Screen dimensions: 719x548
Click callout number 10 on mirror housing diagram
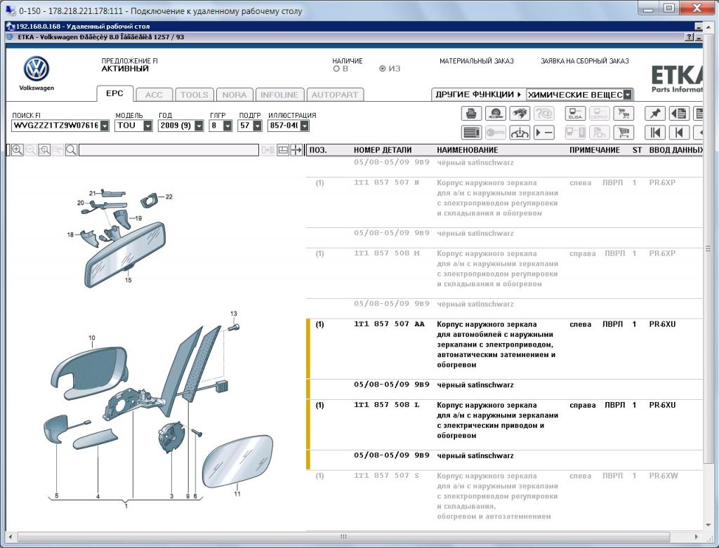click(x=92, y=338)
